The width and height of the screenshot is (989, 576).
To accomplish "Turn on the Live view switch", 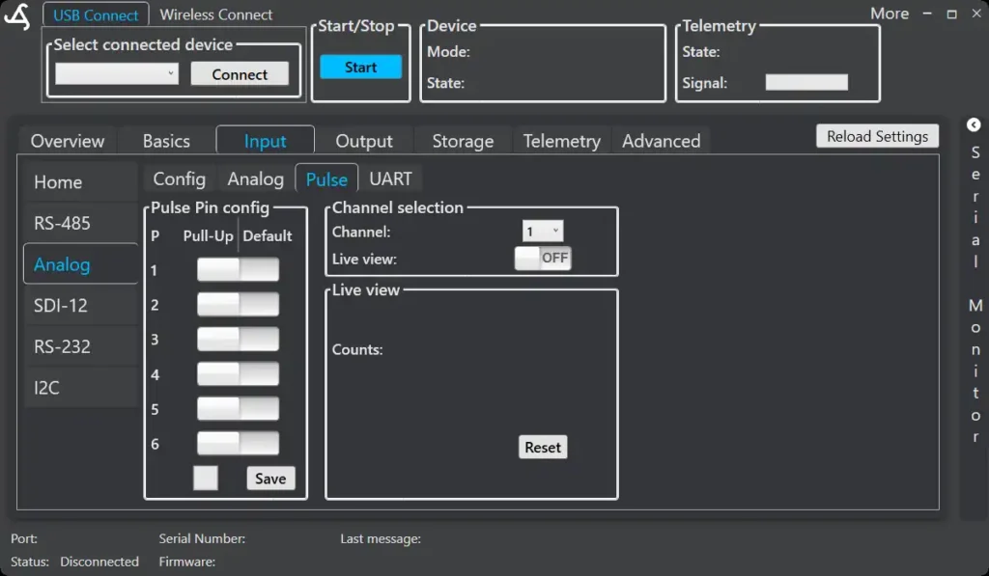I will point(542,259).
